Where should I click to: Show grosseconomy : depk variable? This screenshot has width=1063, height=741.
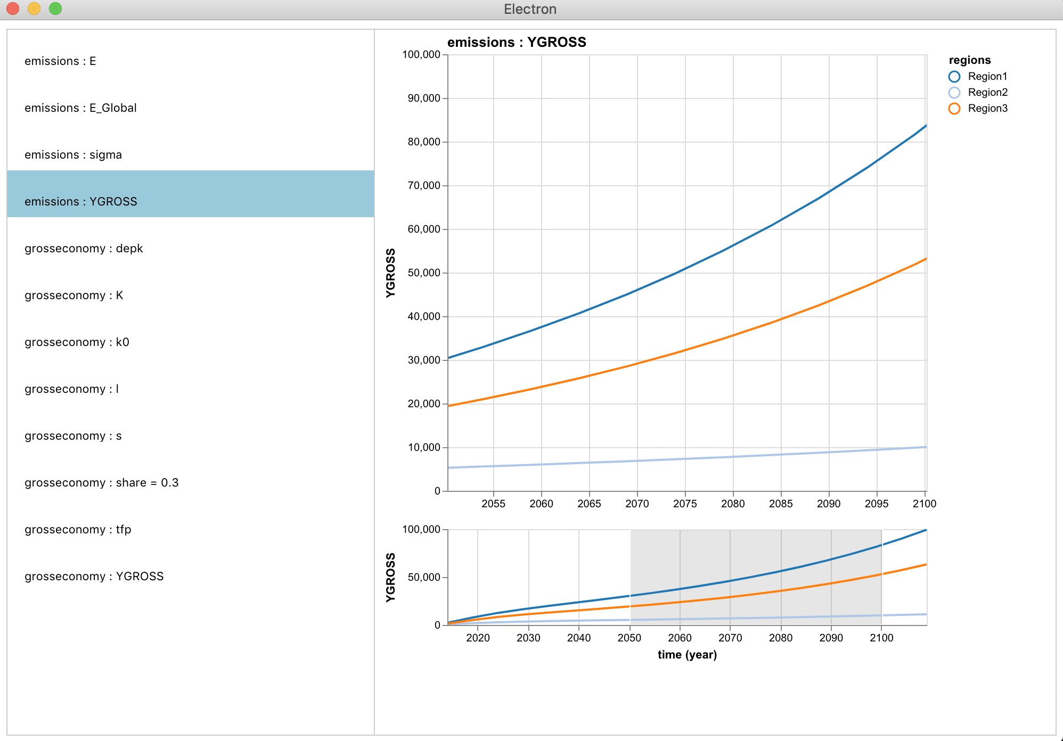tap(84, 249)
